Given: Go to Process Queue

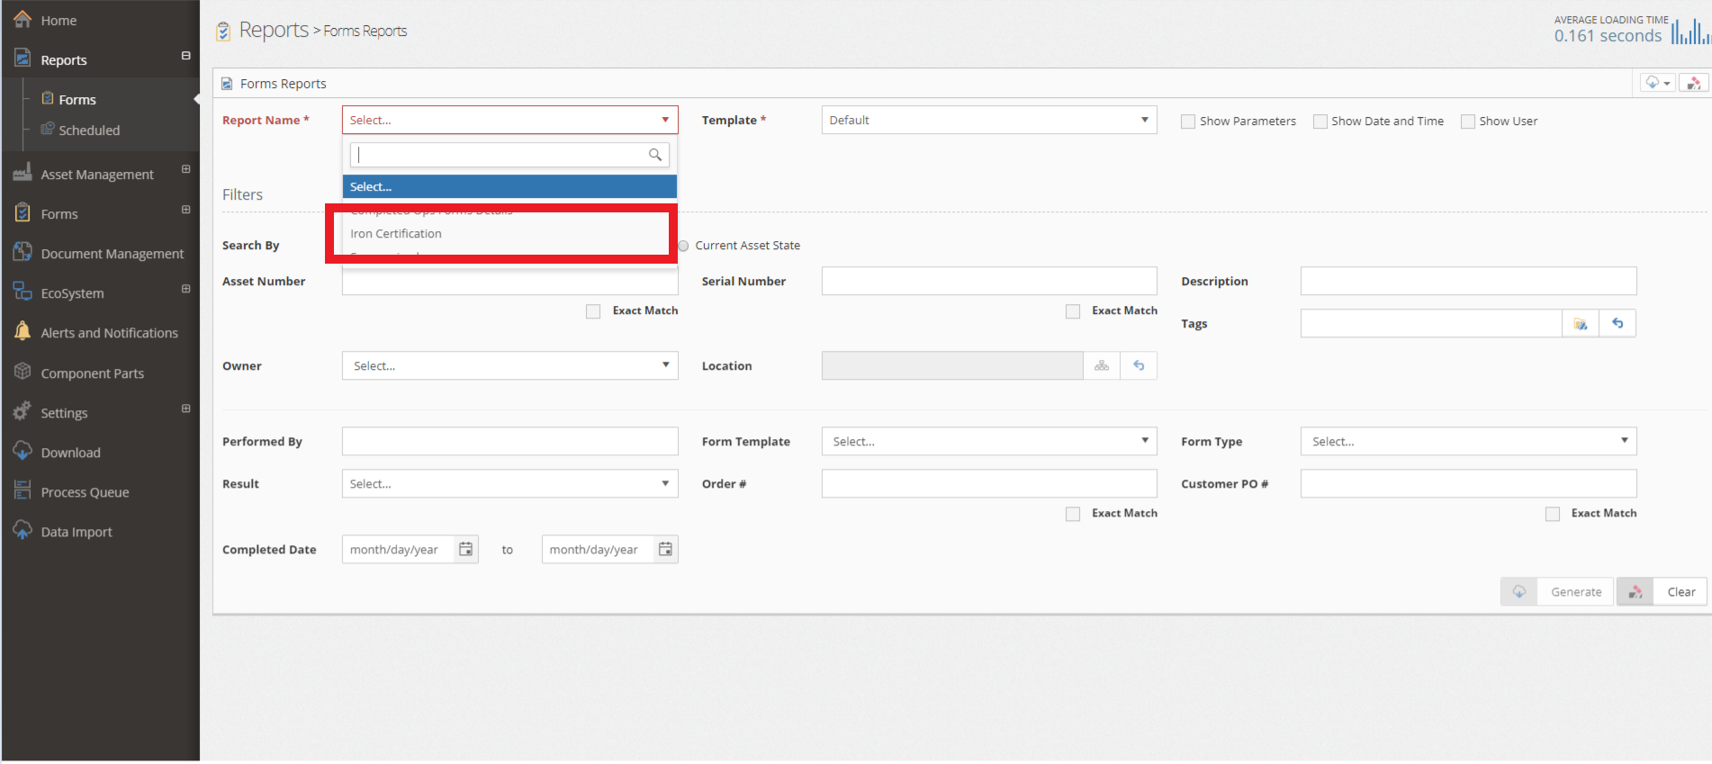Looking at the screenshot, I should point(85,492).
